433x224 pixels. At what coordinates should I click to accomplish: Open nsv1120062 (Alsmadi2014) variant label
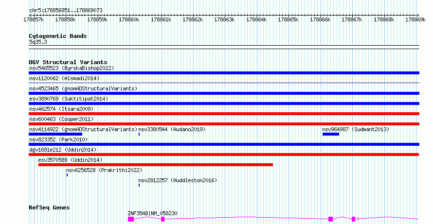pos(64,78)
